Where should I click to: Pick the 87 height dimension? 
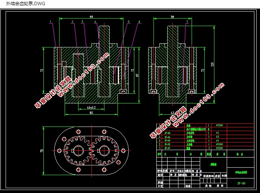click(137, 75)
